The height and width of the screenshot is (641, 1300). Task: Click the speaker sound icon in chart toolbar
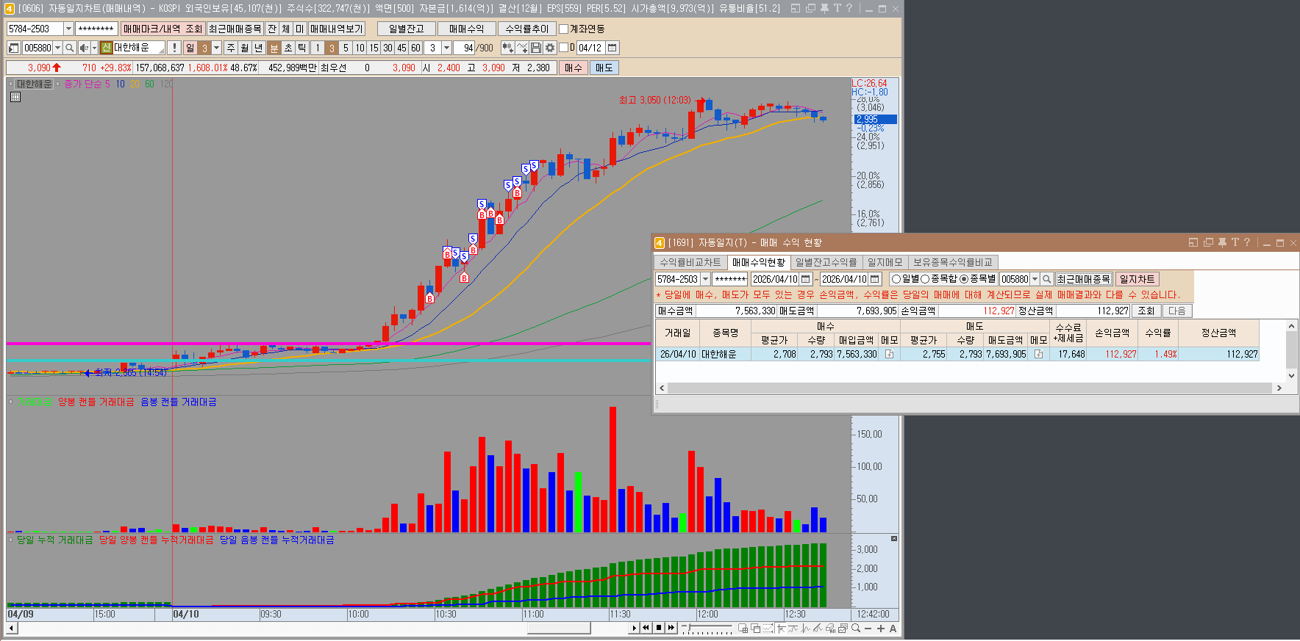[x=84, y=48]
